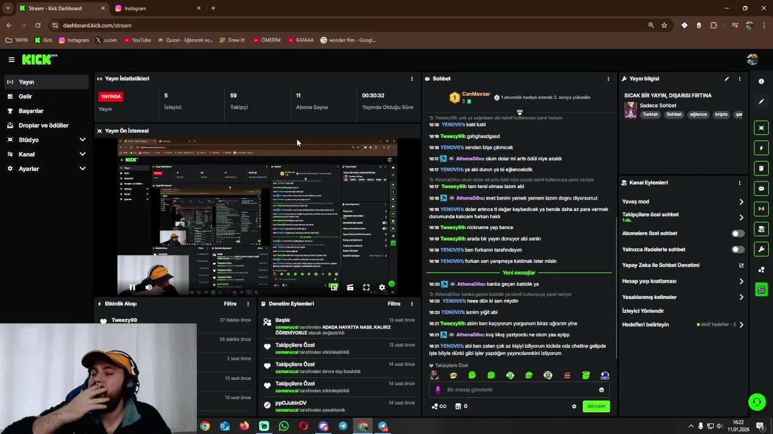Open Yapay Zeka ile Sohbet Denetimi link
This screenshot has height=434, width=773.
(682, 265)
